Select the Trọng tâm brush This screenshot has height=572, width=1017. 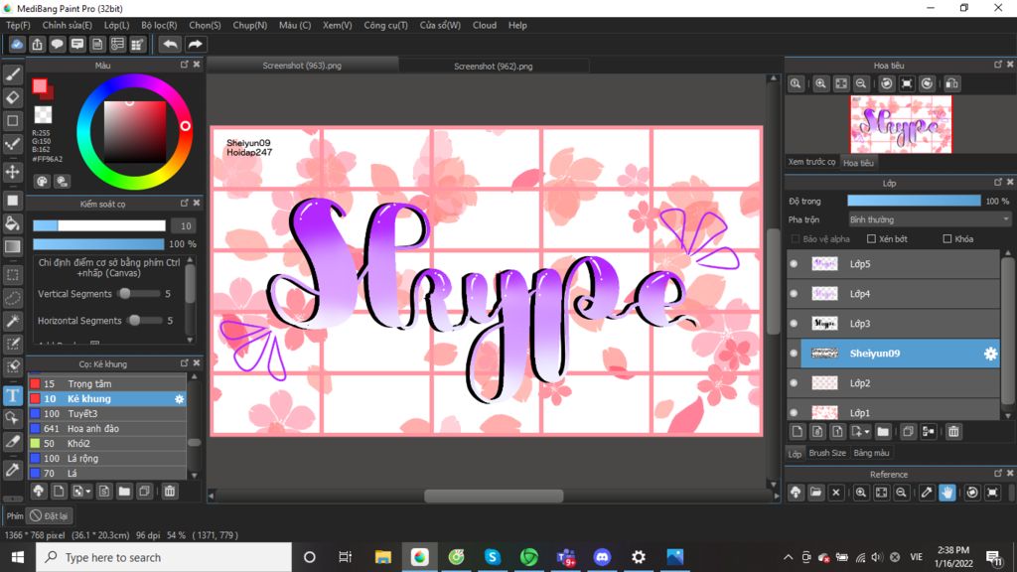[107, 384]
